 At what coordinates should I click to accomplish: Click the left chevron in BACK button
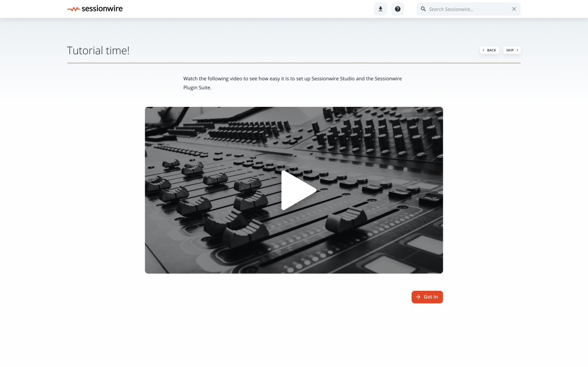tap(484, 50)
